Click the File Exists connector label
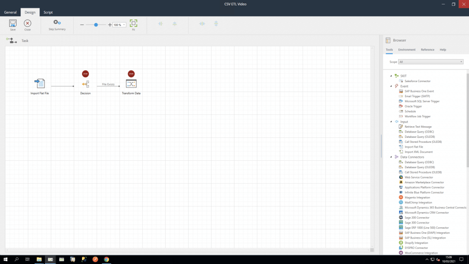 tap(108, 84)
